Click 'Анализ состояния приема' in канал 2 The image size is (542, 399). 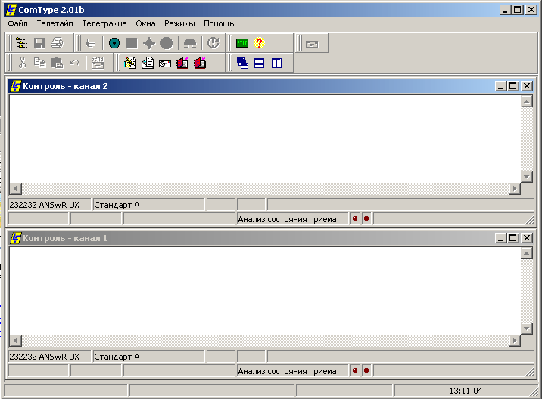point(287,219)
